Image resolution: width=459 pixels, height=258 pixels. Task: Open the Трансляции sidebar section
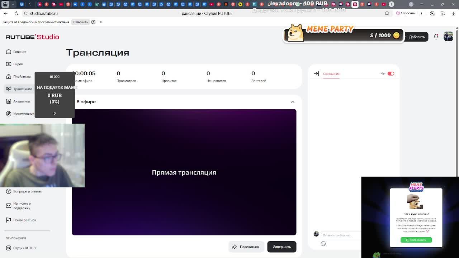(x=19, y=89)
